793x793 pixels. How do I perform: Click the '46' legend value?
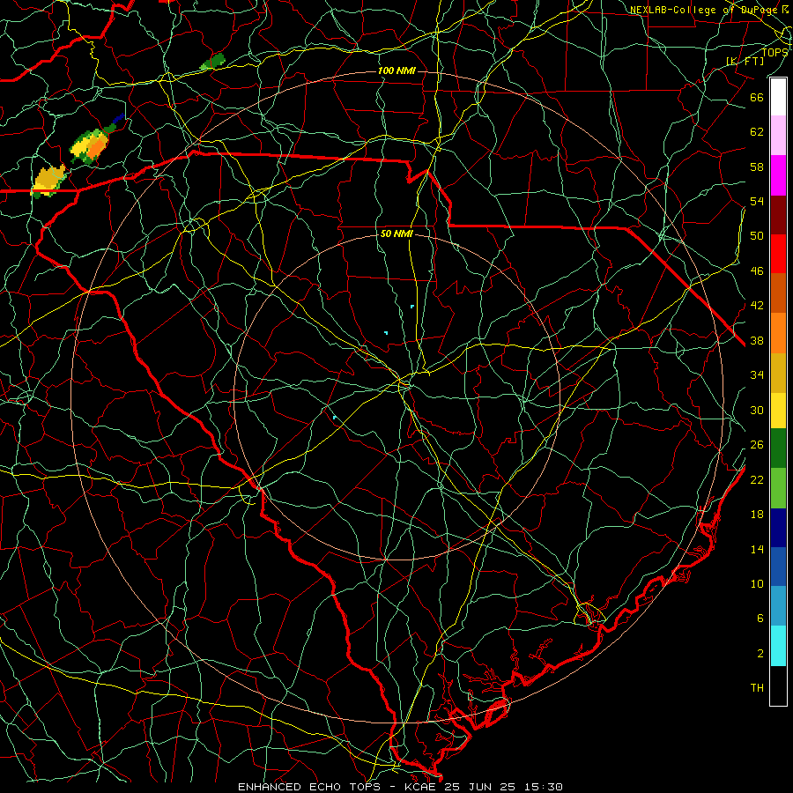point(757,271)
